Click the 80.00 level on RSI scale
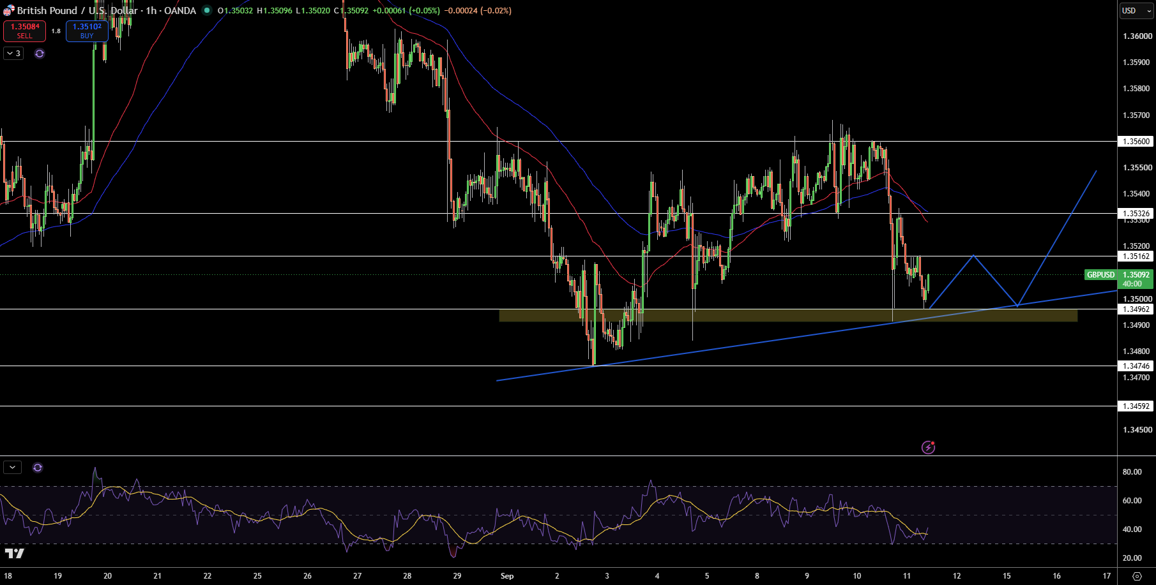 coord(1132,472)
